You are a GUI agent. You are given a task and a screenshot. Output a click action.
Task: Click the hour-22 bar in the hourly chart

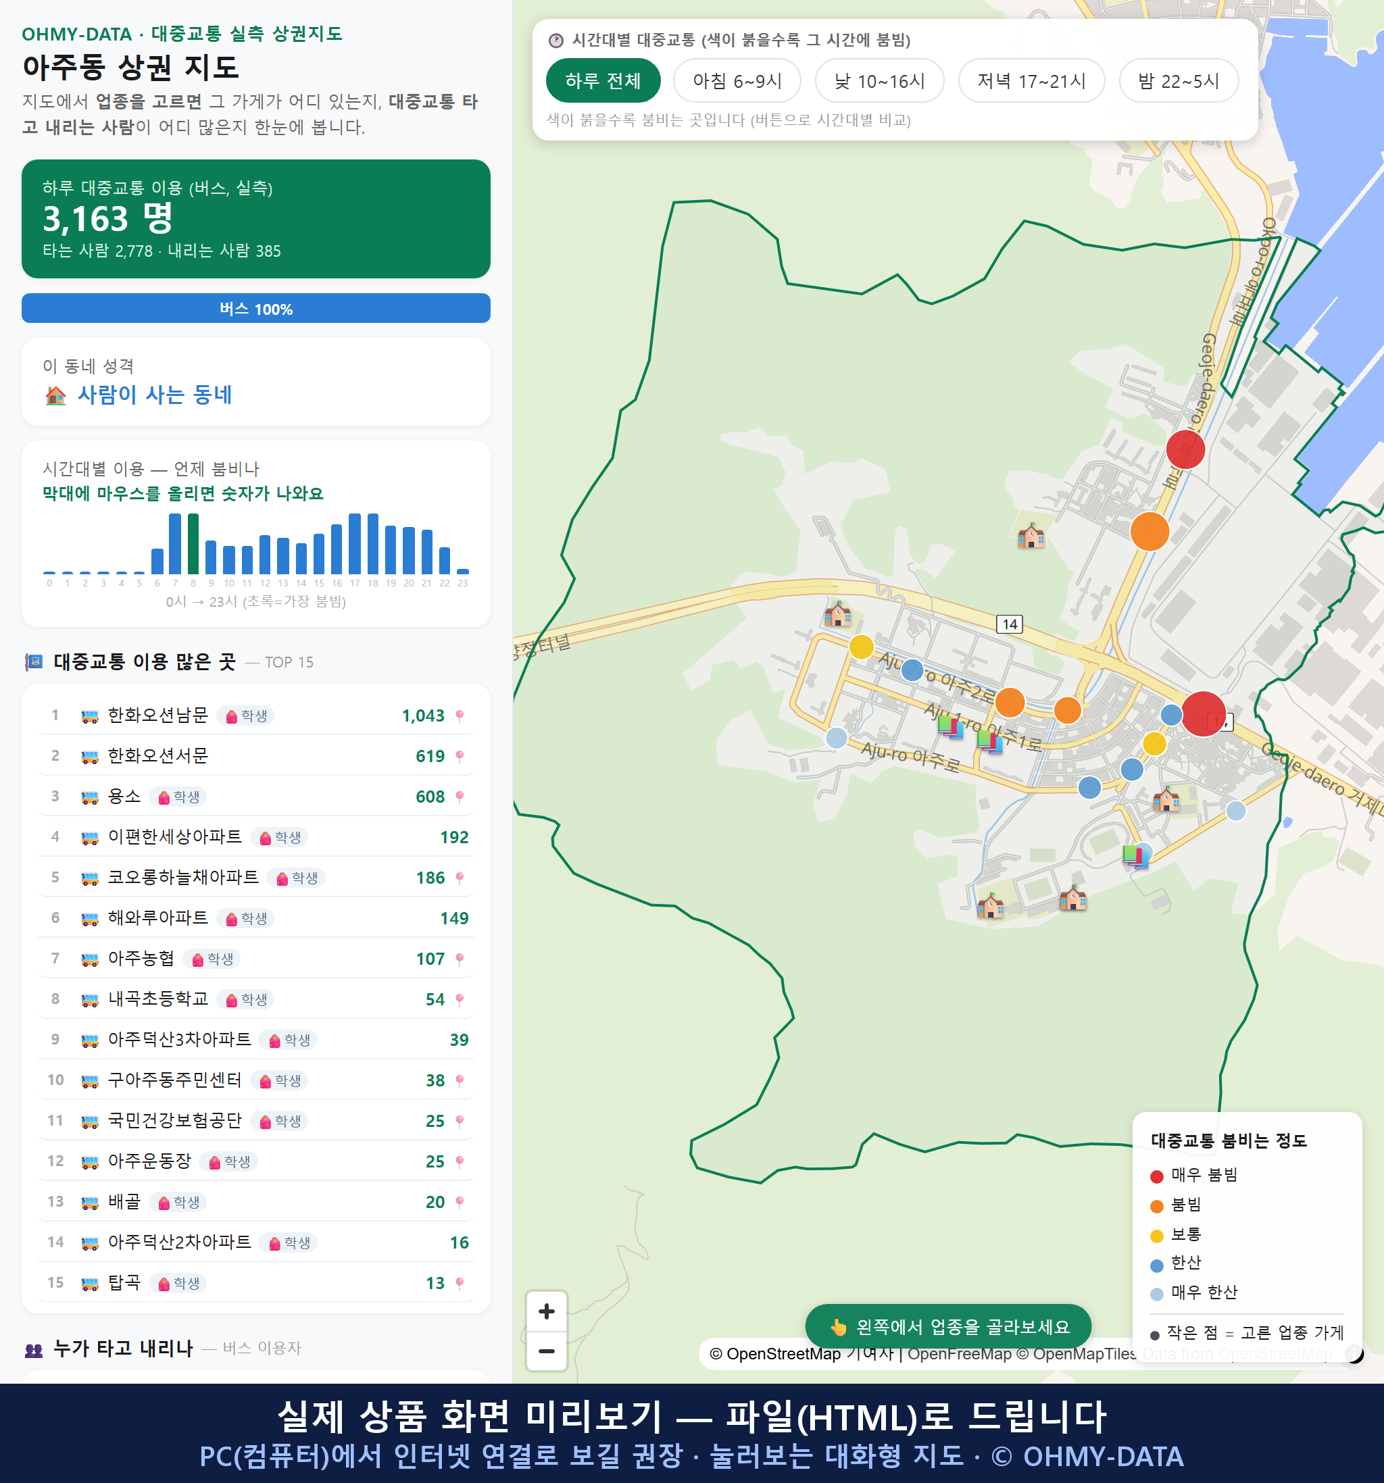point(445,560)
